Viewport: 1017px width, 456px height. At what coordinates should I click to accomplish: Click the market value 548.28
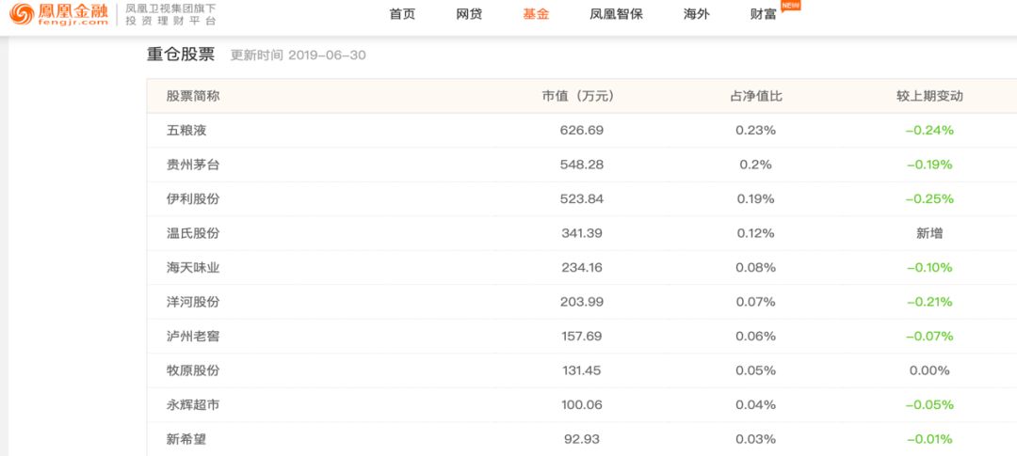582,165
